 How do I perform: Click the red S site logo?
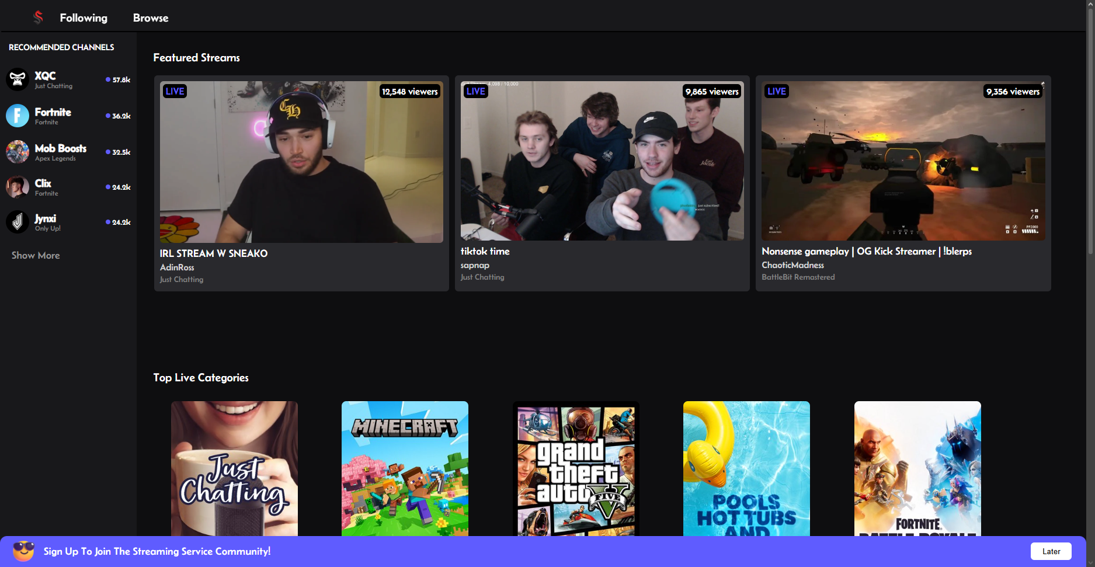38,18
